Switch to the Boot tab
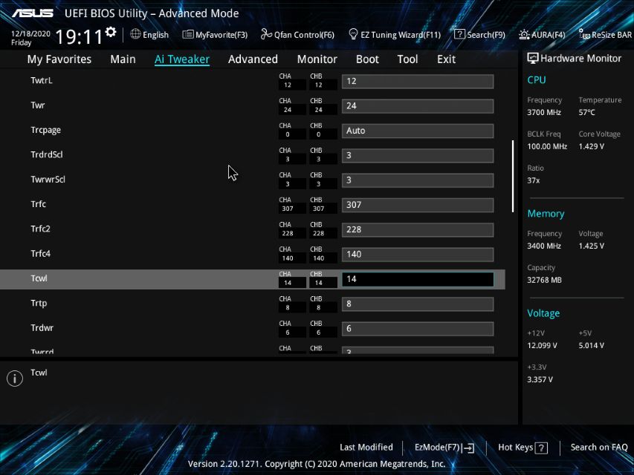 point(367,59)
